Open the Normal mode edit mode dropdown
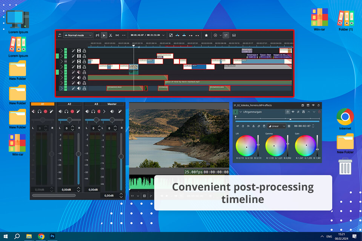This screenshot has width=362, height=241. [78, 35]
